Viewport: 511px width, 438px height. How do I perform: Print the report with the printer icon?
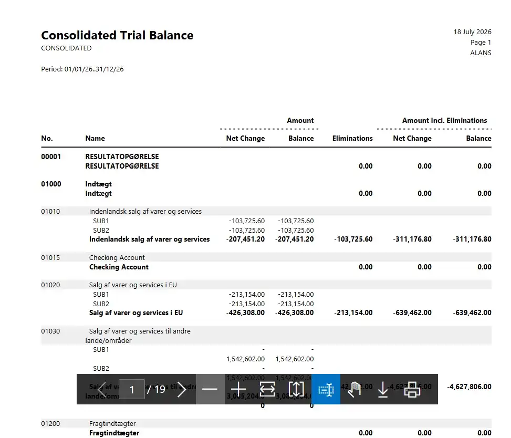[412, 389]
